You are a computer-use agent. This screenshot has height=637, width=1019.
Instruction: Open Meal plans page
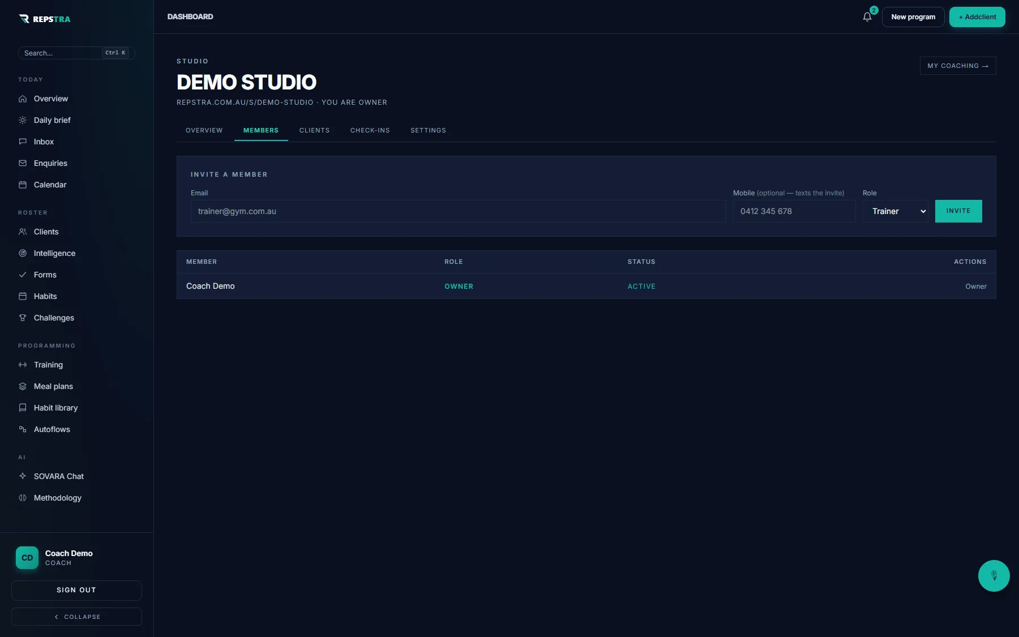pos(53,386)
